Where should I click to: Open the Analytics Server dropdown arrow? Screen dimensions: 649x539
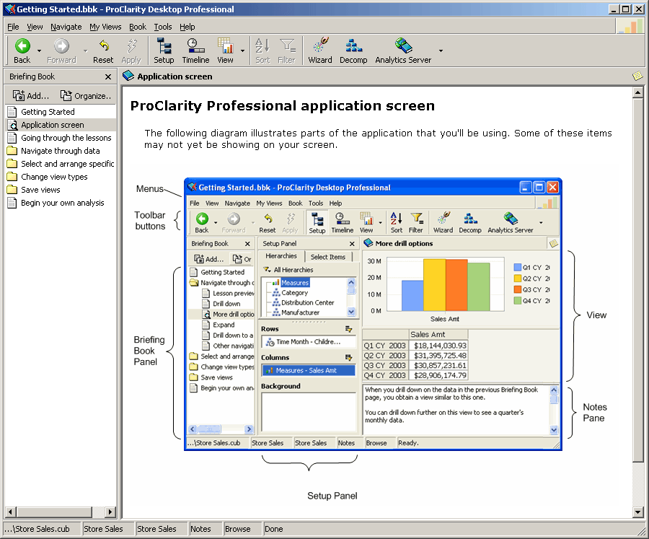pos(440,52)
